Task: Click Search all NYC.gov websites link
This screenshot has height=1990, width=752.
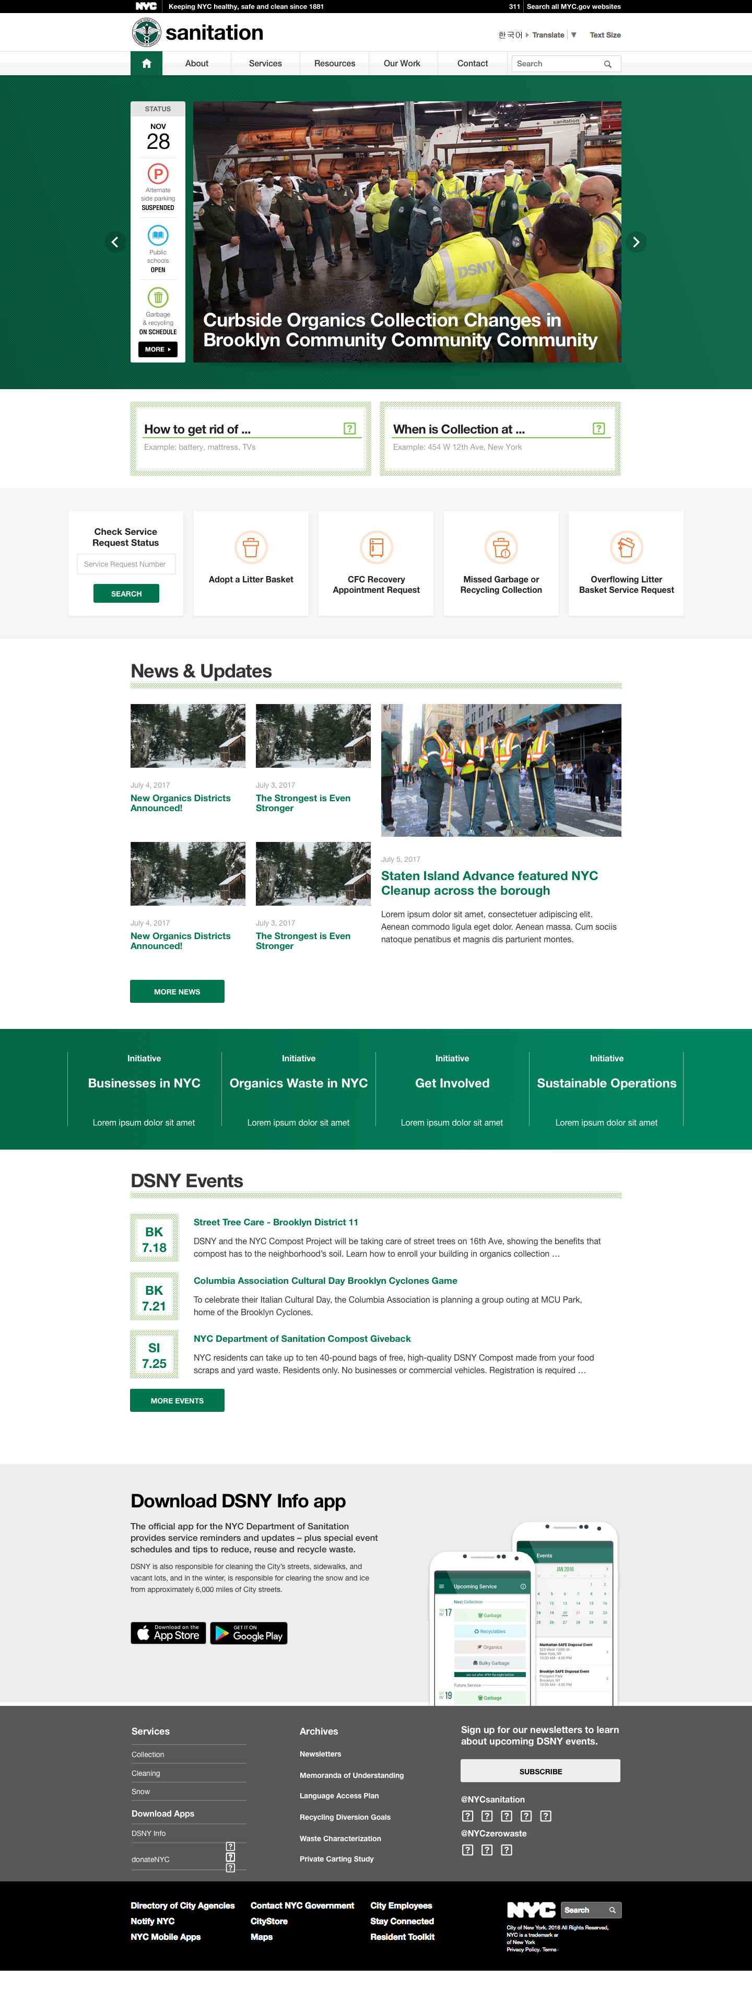Action: coord(573,6)
